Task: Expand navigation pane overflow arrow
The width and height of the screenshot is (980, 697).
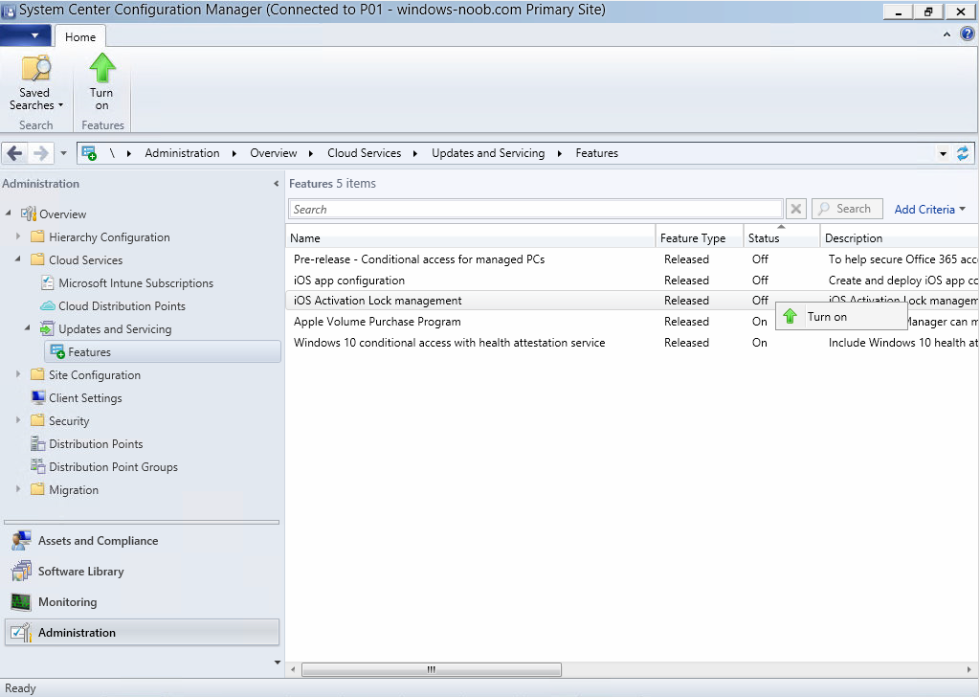Action: [278, 662]
